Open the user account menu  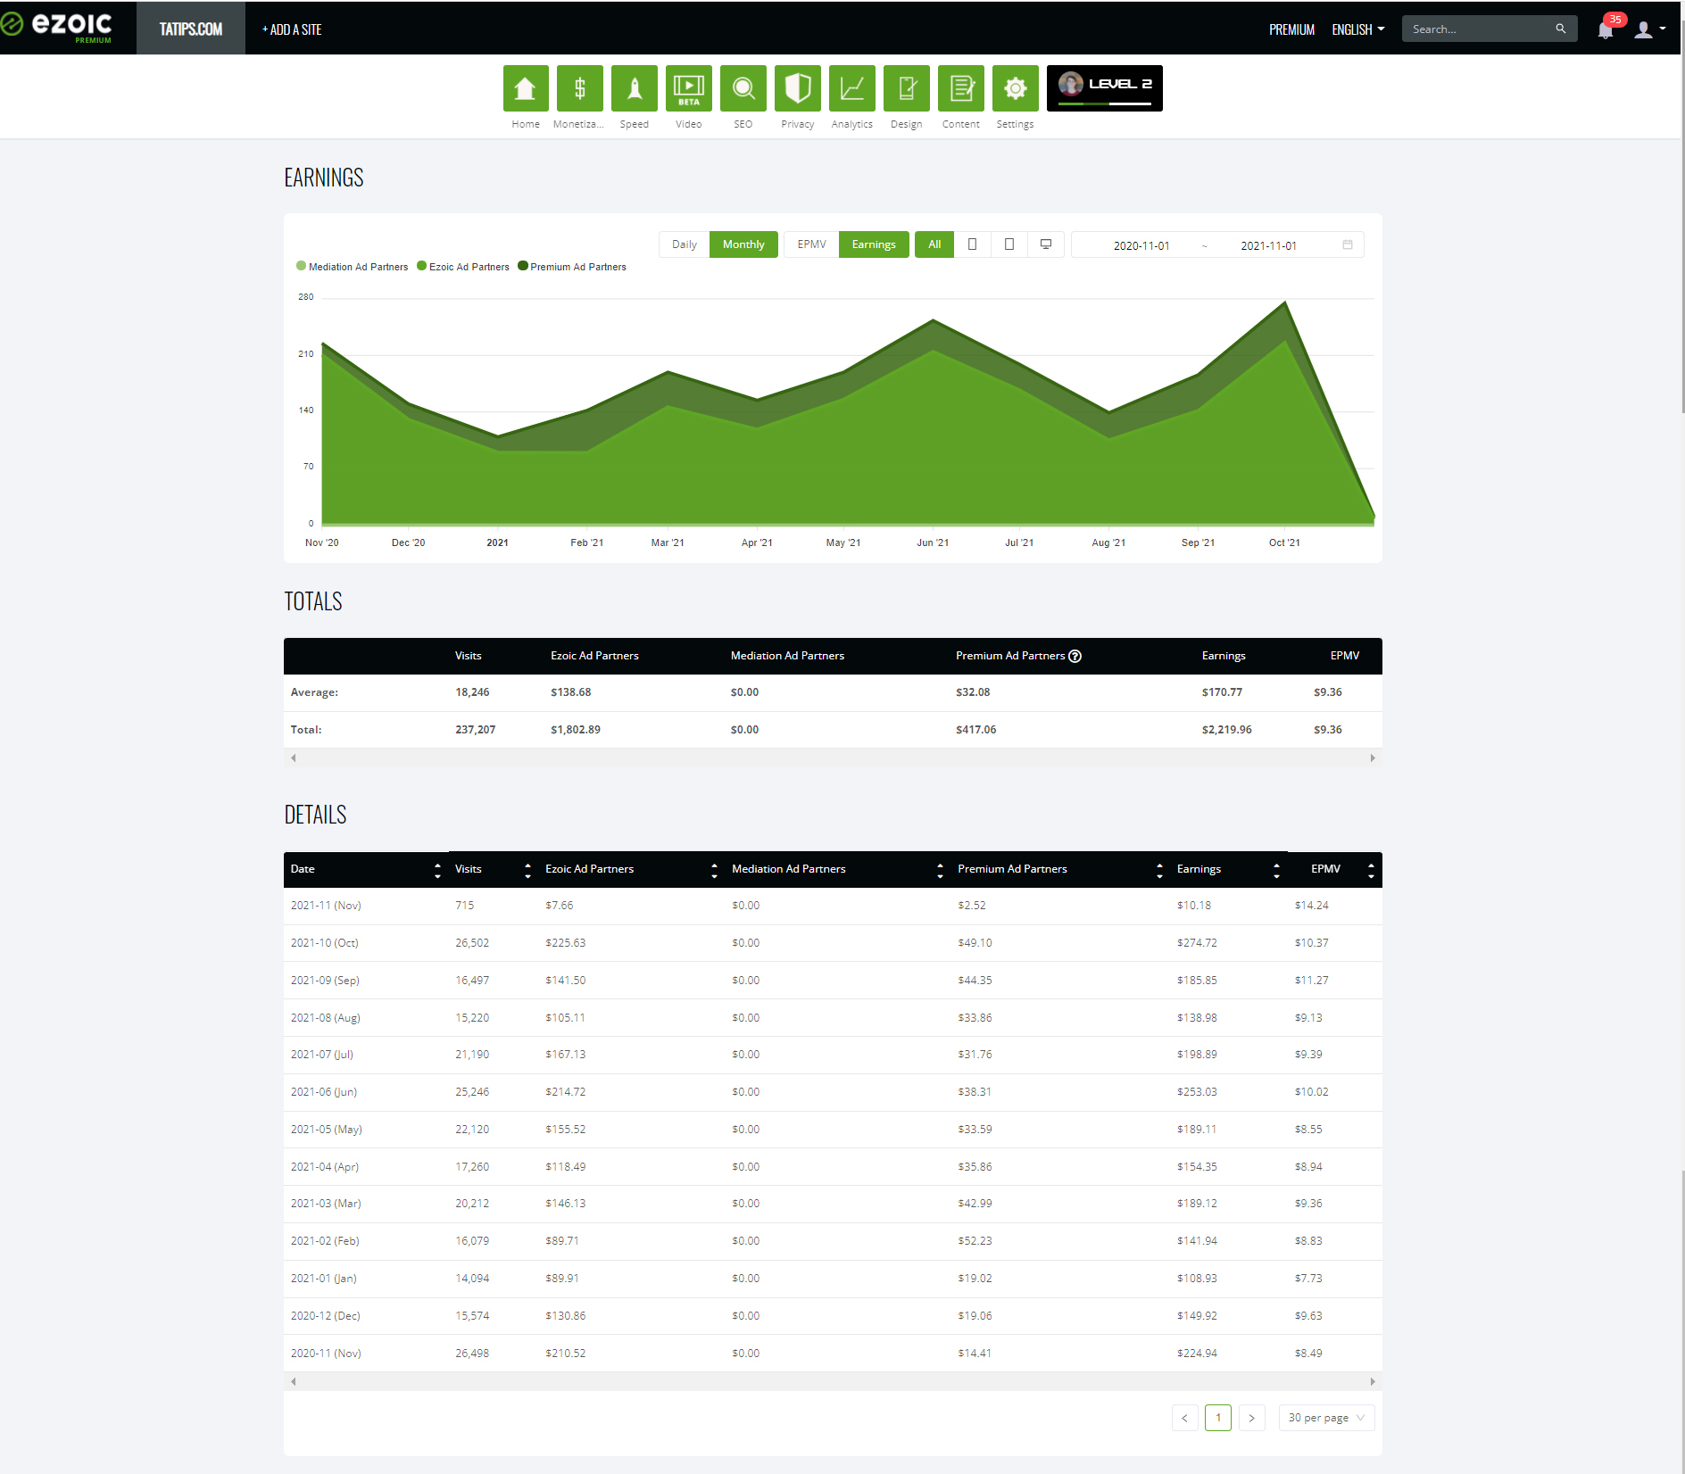[x=1649, y=29]
